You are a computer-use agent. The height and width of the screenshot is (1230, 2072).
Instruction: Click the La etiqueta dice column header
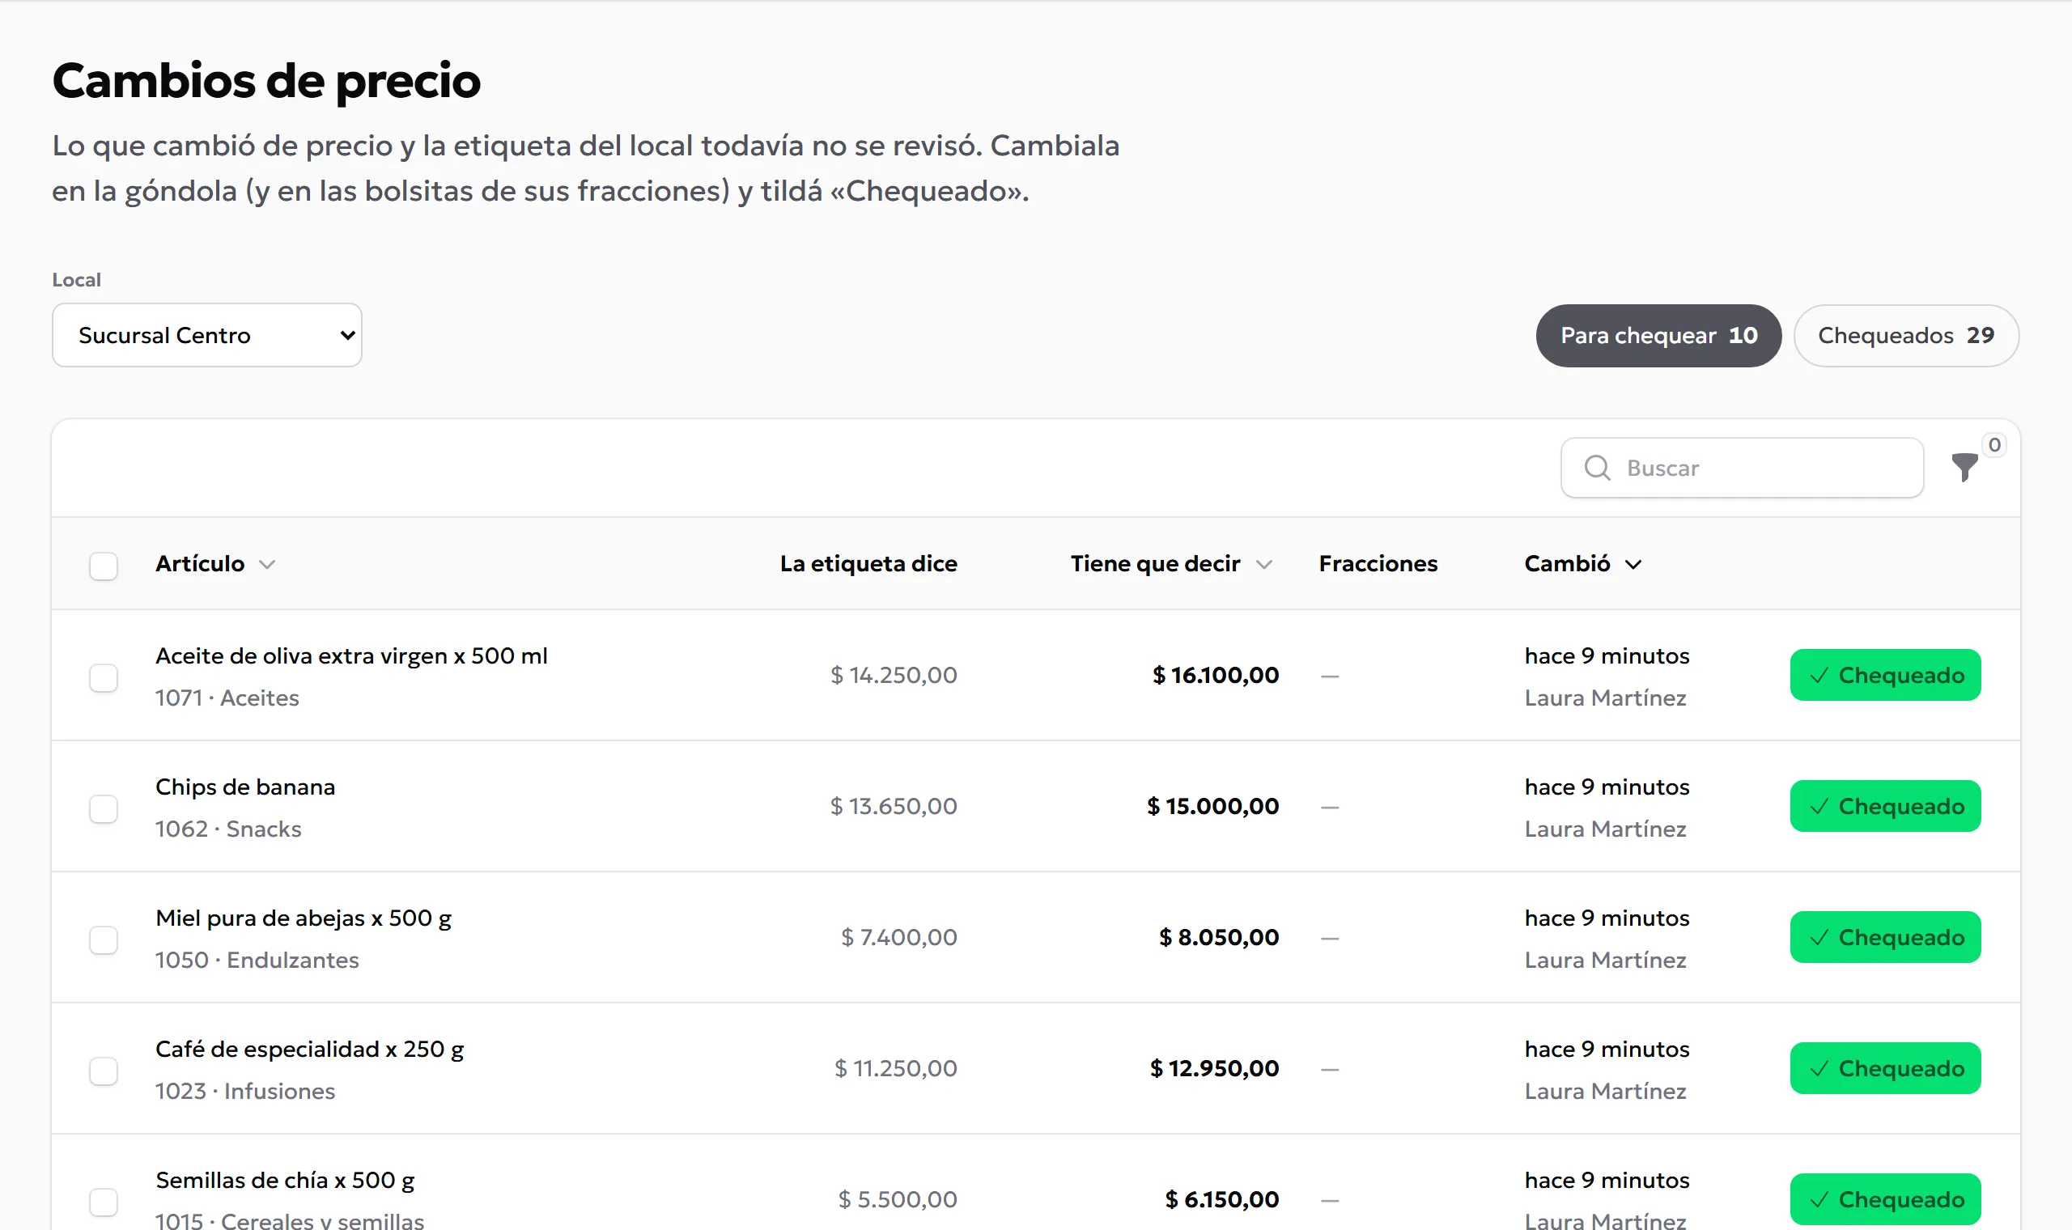[868, 563]
